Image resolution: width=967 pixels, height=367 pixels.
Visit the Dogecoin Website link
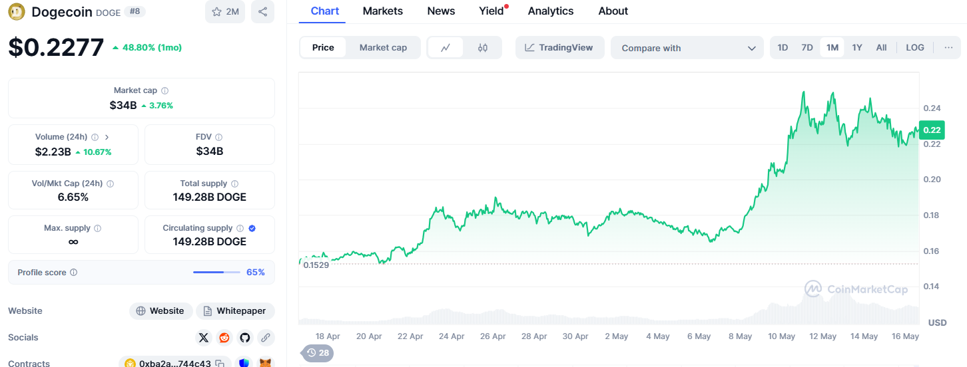click(x=161, y=311)
